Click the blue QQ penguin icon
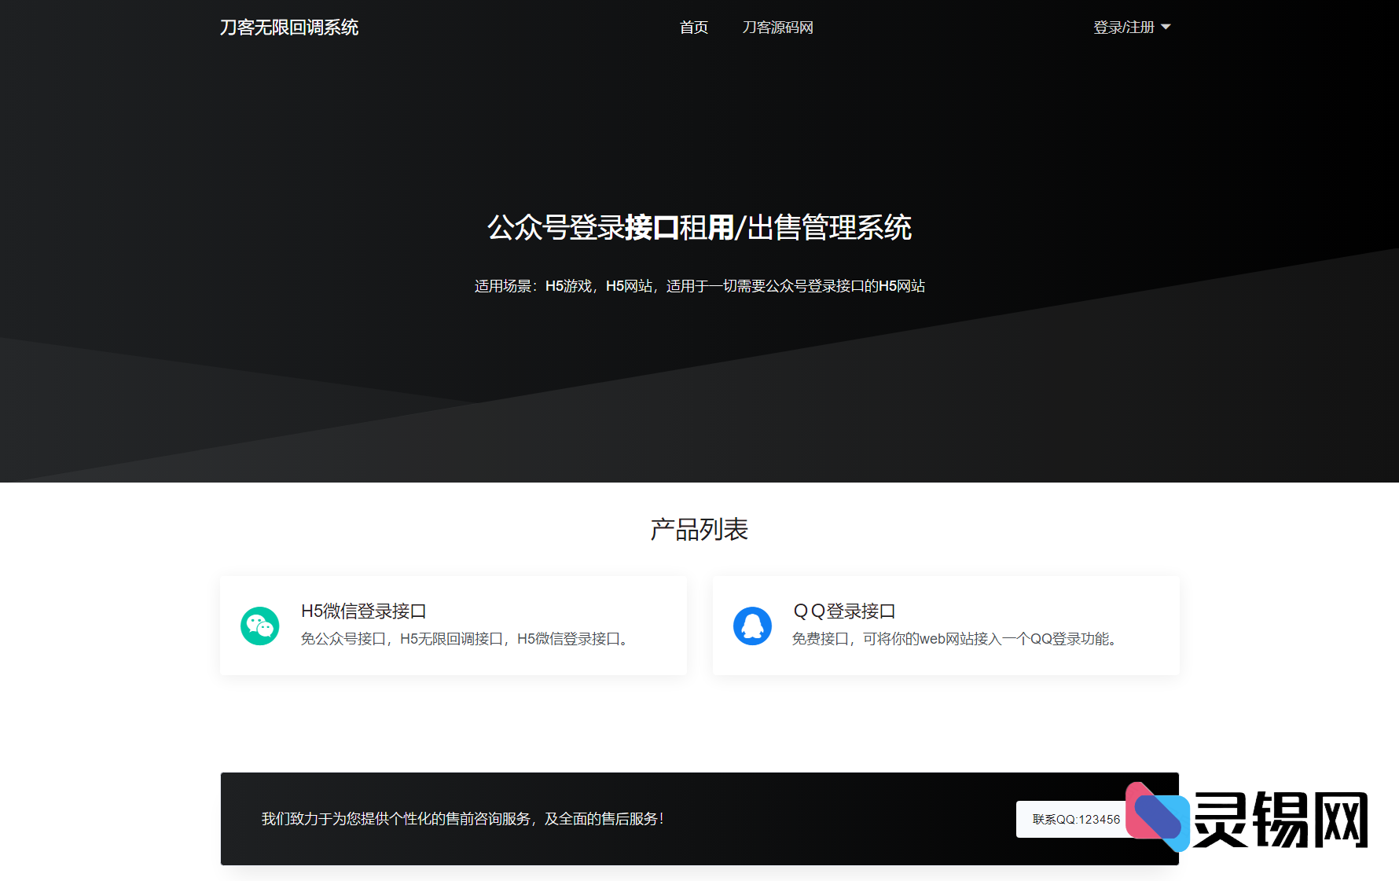1399x881 pixels. (x=752, y=626)
